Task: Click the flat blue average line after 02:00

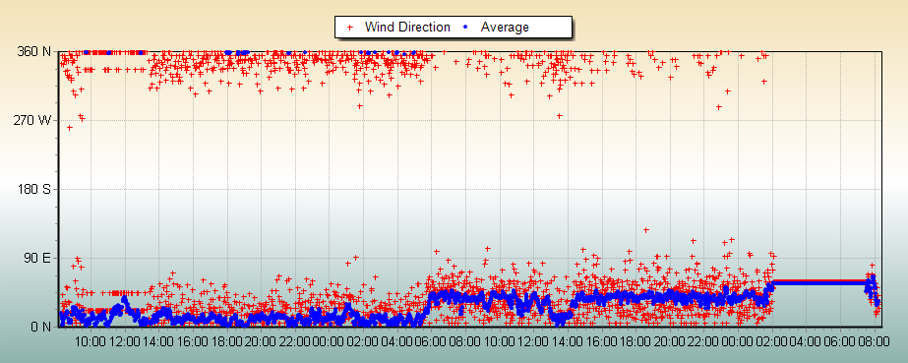Action: 819,282
